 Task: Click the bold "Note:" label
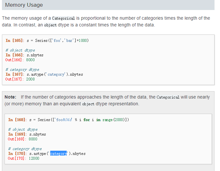11,97
